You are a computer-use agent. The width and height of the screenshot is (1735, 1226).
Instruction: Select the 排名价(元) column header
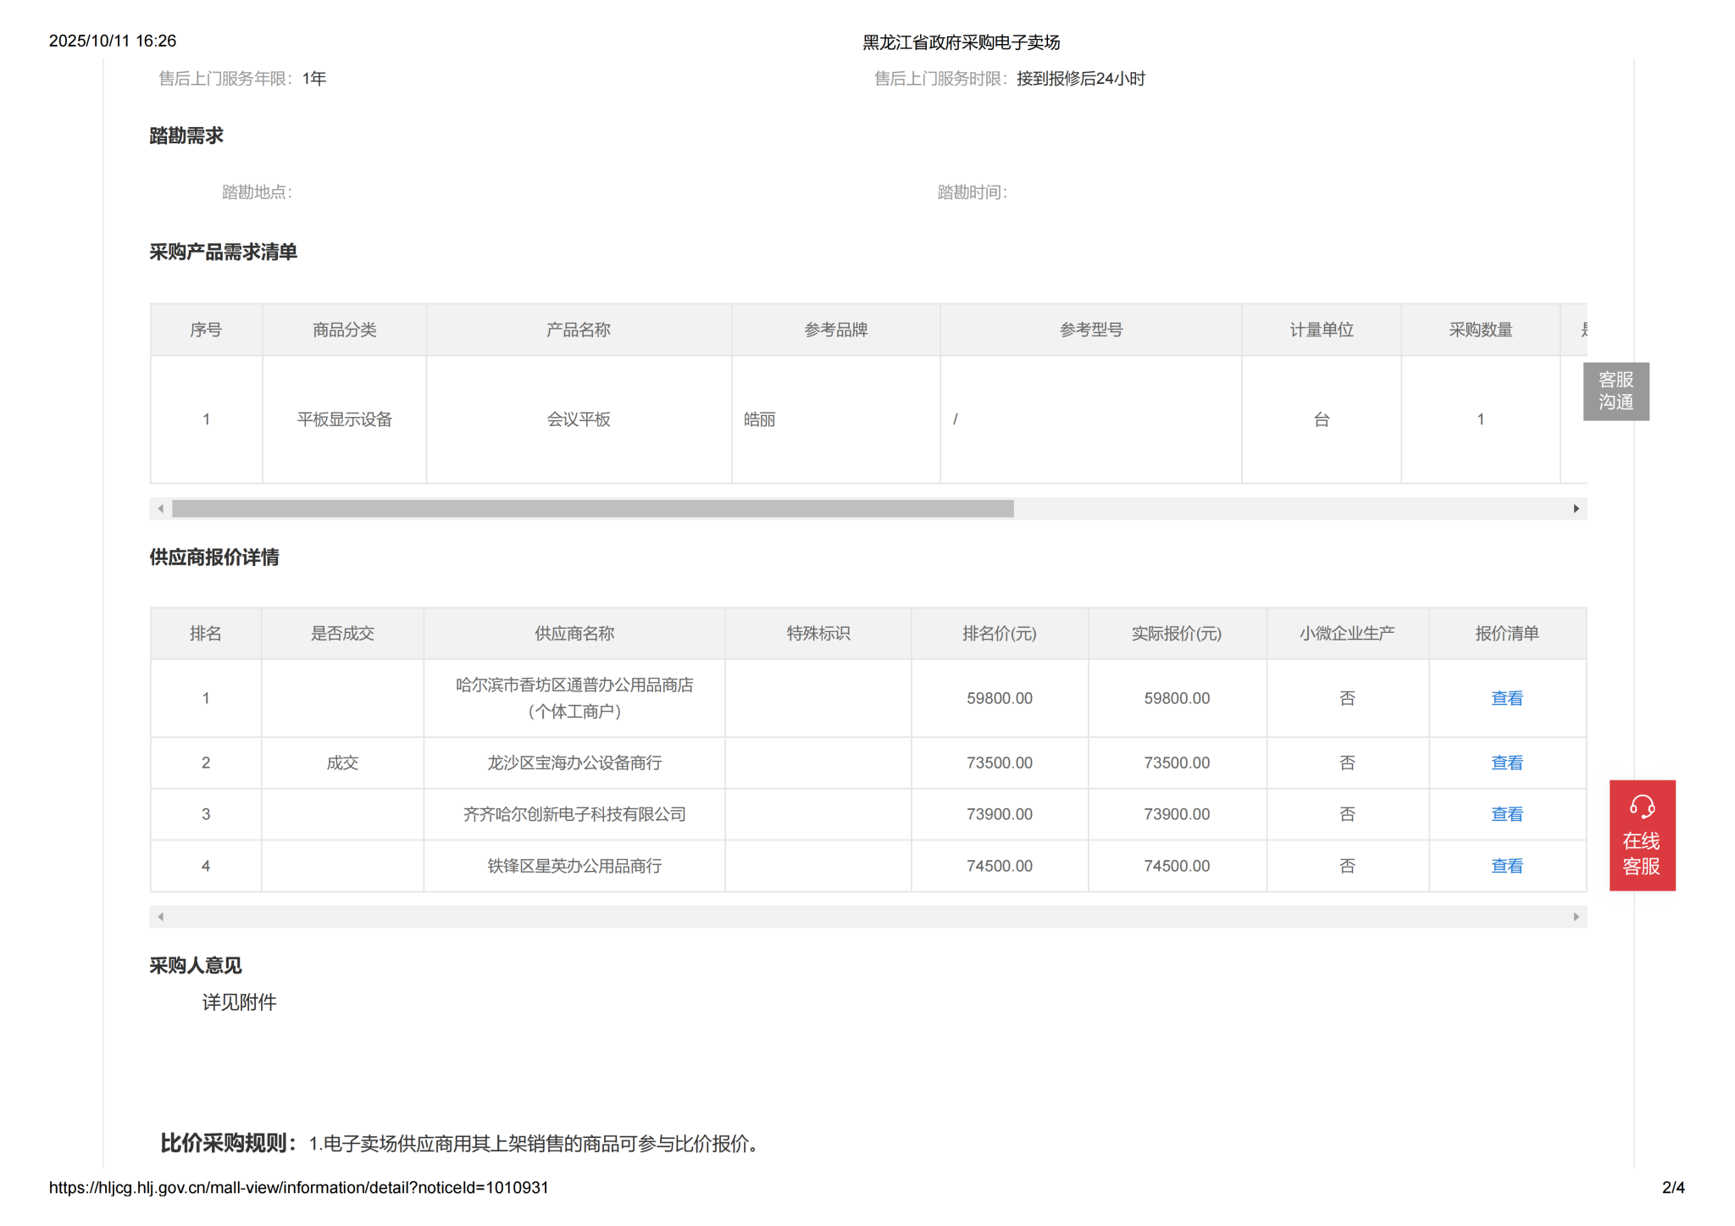coord(999,634)
